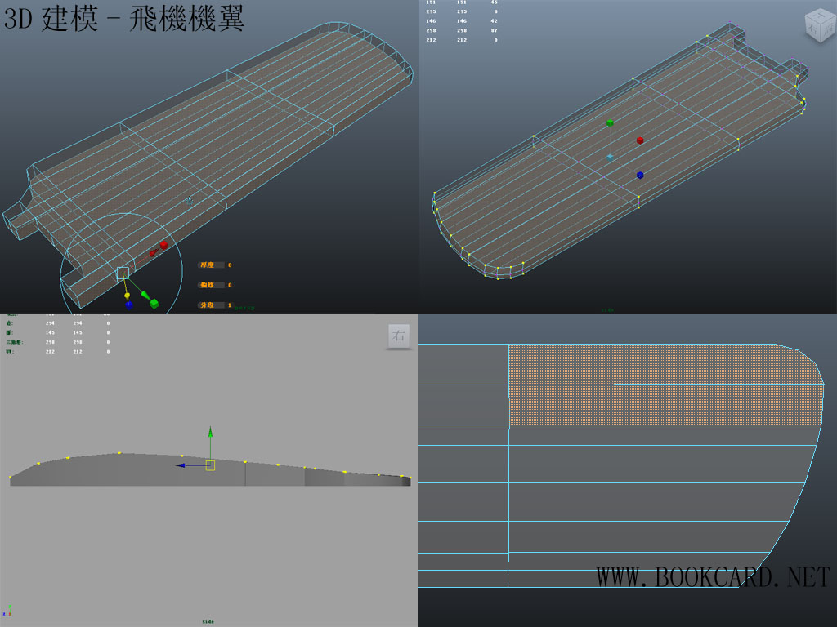Click the blue handle on the extrude manipulator

(x=129, y=305)
